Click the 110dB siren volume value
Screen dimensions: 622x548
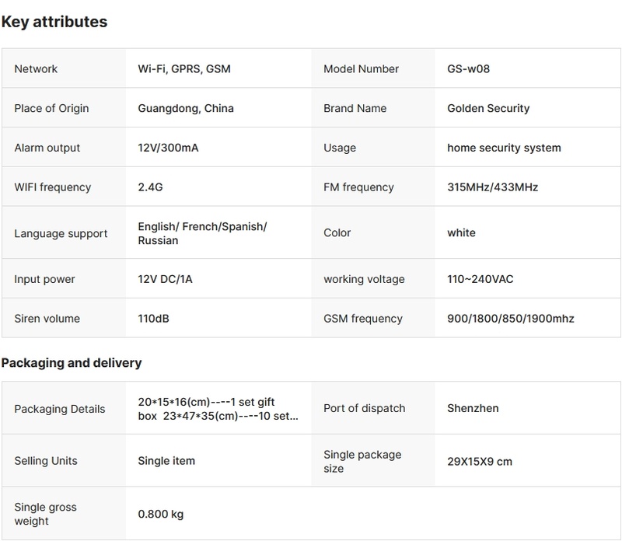pyautogui.click(x=152, y=319)
